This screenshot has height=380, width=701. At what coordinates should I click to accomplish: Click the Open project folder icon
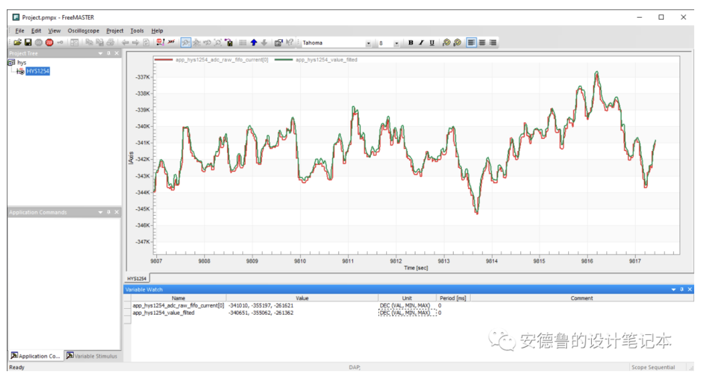click(x=17, y=43)
